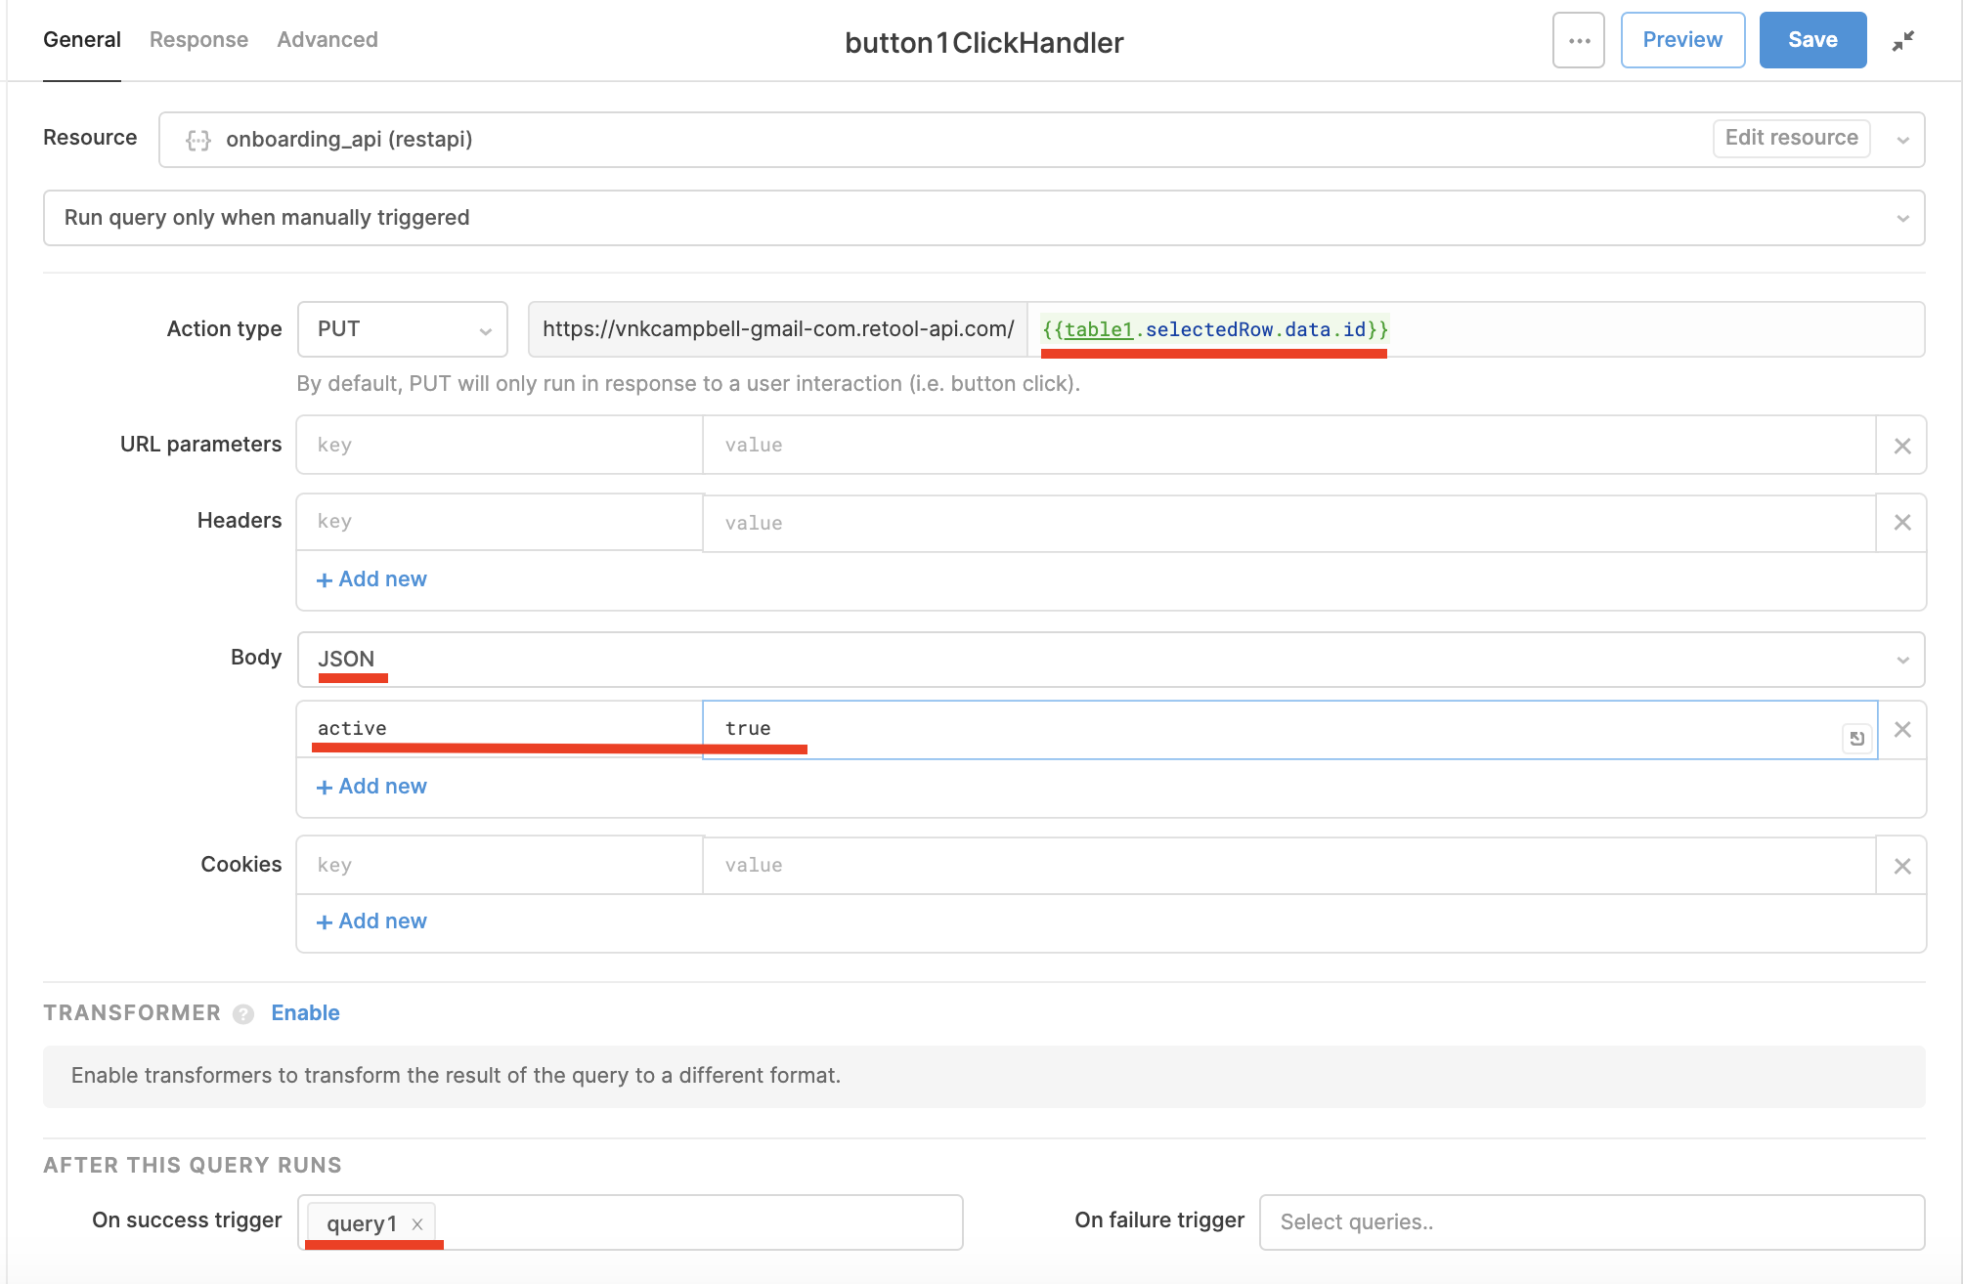Focus the Cookies value field
Screen dimensions: 1963x1284
tap(1288, 866)
